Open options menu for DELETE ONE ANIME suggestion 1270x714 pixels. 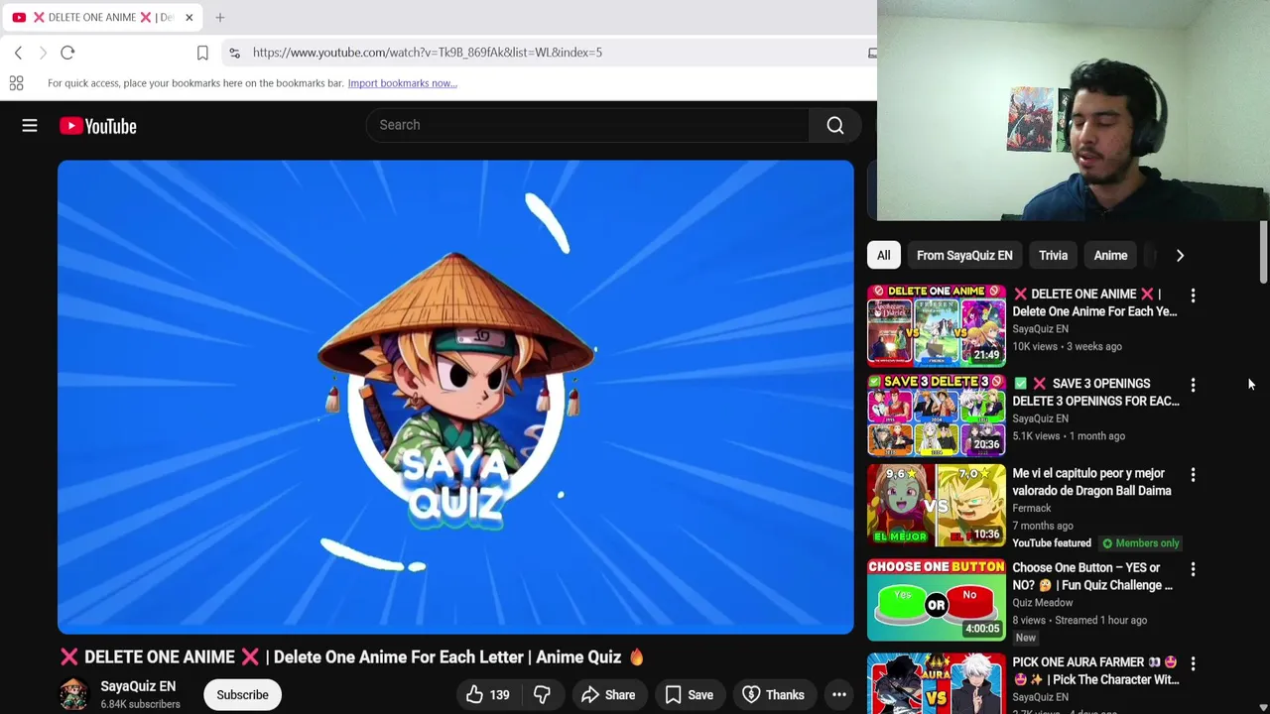(1193, 296)
